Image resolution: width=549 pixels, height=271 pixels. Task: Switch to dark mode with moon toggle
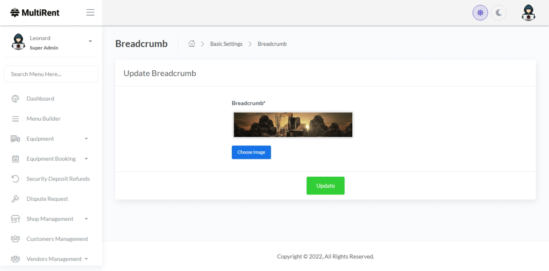coord(499,13)
